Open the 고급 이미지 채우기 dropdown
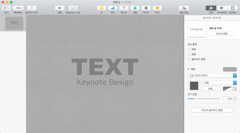Viewport: 240px width, 133px height. 212,76
